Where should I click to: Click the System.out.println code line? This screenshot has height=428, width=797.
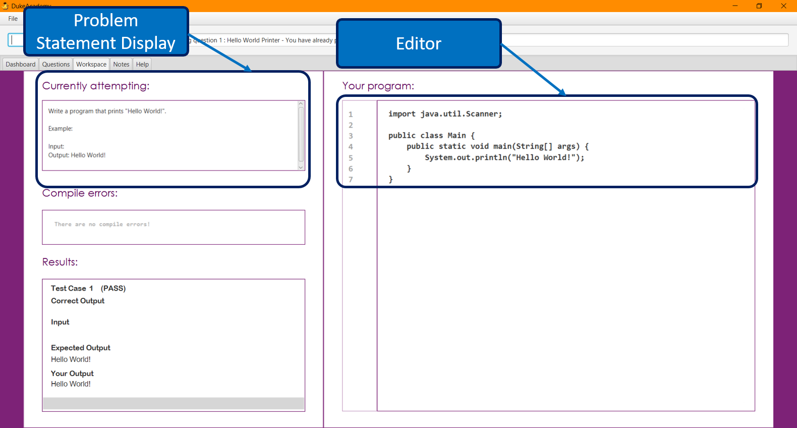(x=504, y=157)
